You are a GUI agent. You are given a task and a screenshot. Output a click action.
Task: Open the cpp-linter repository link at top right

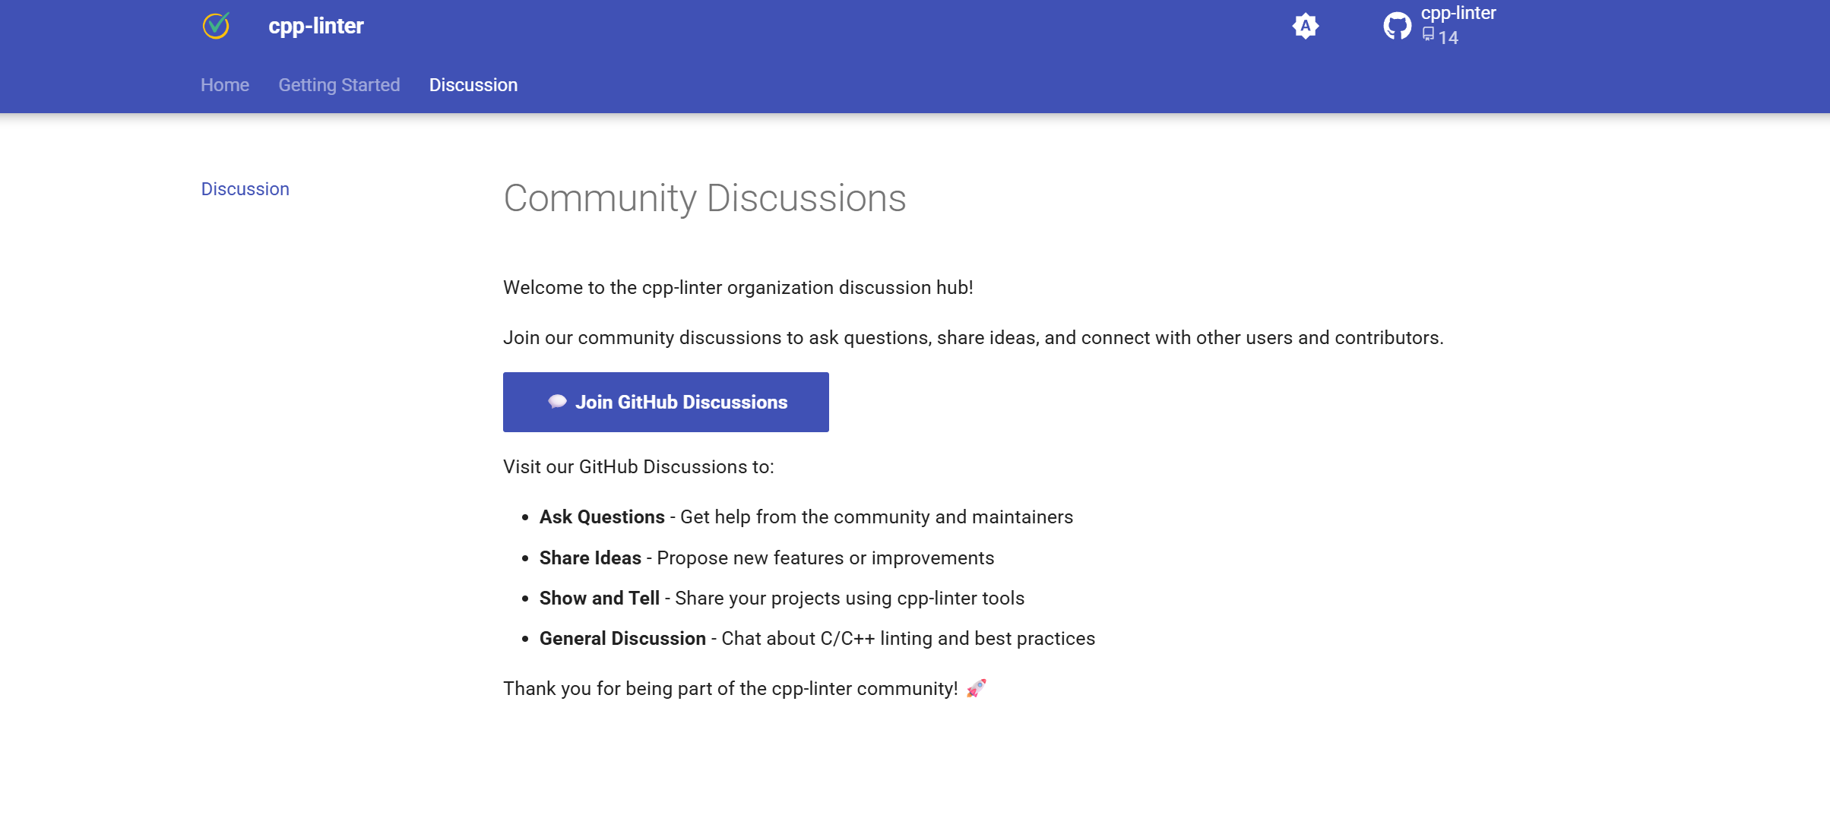pyautogui.click(x=1458, y=14)
